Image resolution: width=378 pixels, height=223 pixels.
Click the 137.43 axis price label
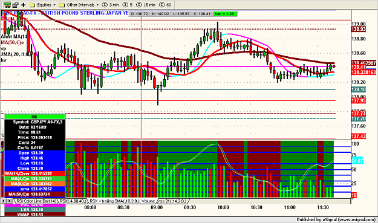pyautogui.click(x=359, y=137)
